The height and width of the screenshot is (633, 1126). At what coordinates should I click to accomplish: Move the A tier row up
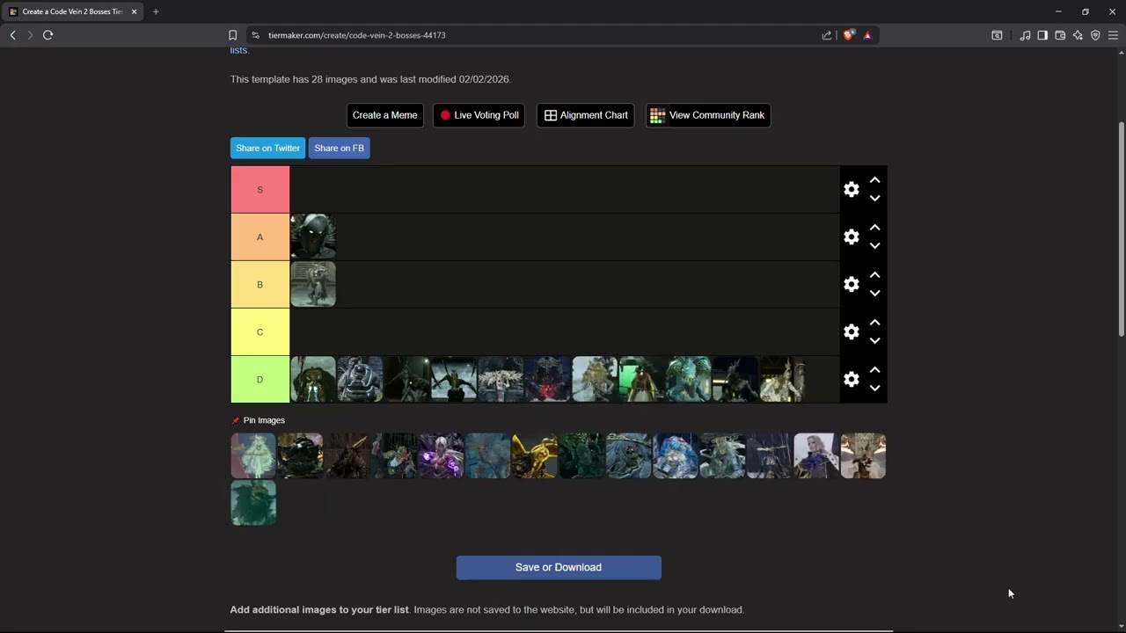point(874,228)
